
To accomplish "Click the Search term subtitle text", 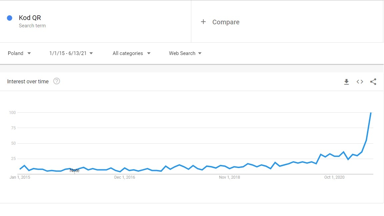I will (x=32, y=25).
